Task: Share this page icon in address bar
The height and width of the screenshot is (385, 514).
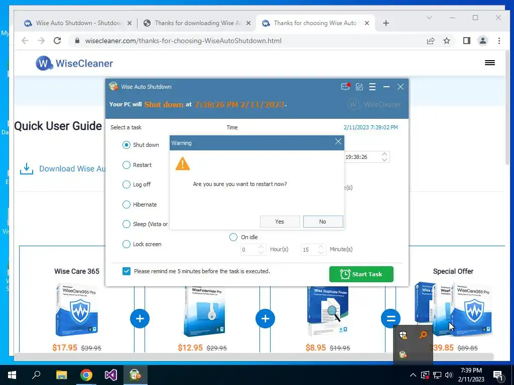Action: pyautogui.click(x=430, y=41)
